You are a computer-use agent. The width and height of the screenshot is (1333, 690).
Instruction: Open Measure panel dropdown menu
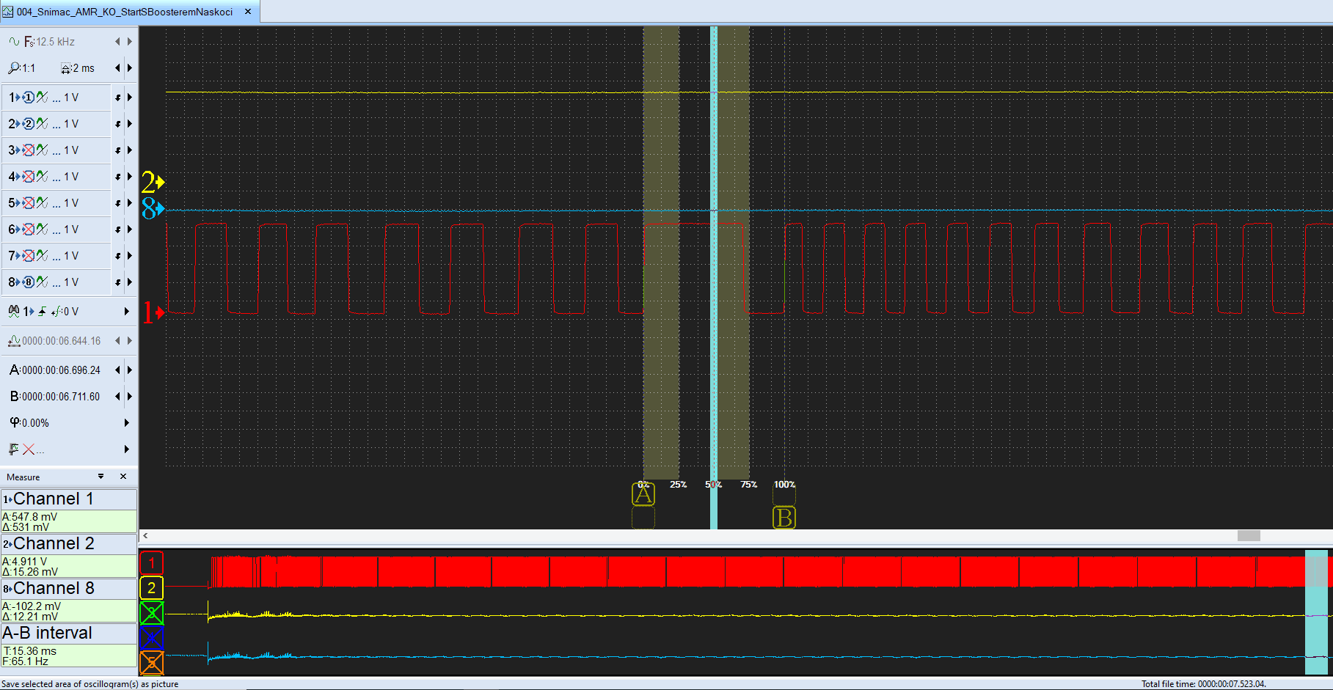click(x=101, y=477)
